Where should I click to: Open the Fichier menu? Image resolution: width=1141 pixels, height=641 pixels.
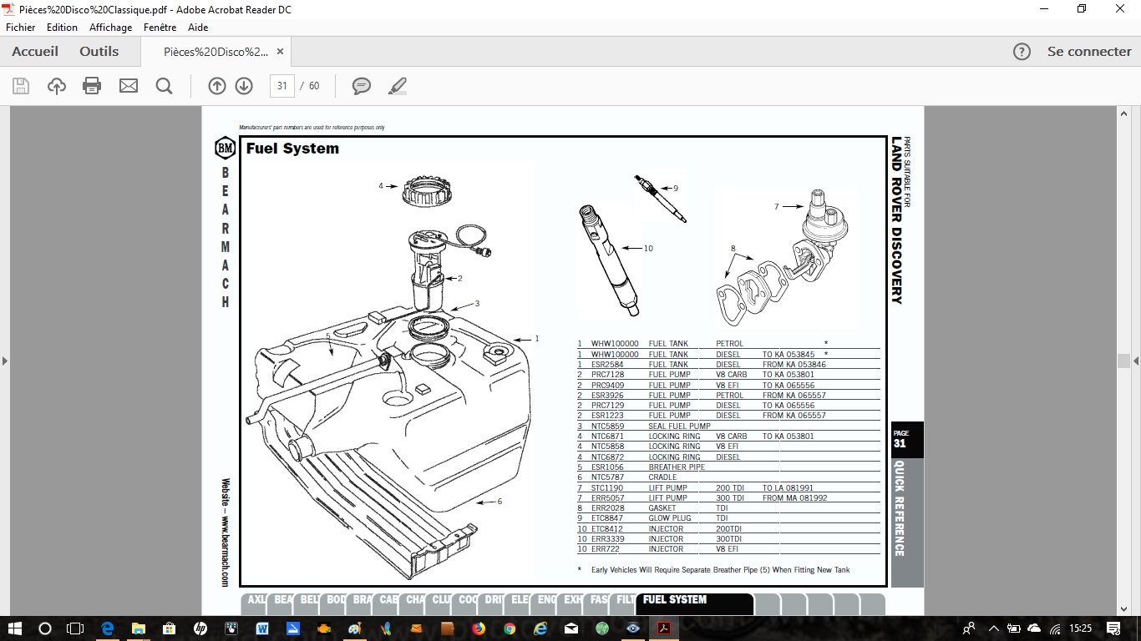coord(21,28)
